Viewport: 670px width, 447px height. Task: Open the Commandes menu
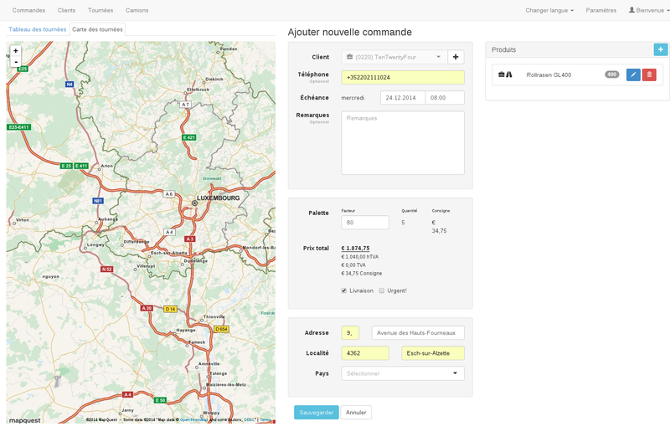point(28,10)
